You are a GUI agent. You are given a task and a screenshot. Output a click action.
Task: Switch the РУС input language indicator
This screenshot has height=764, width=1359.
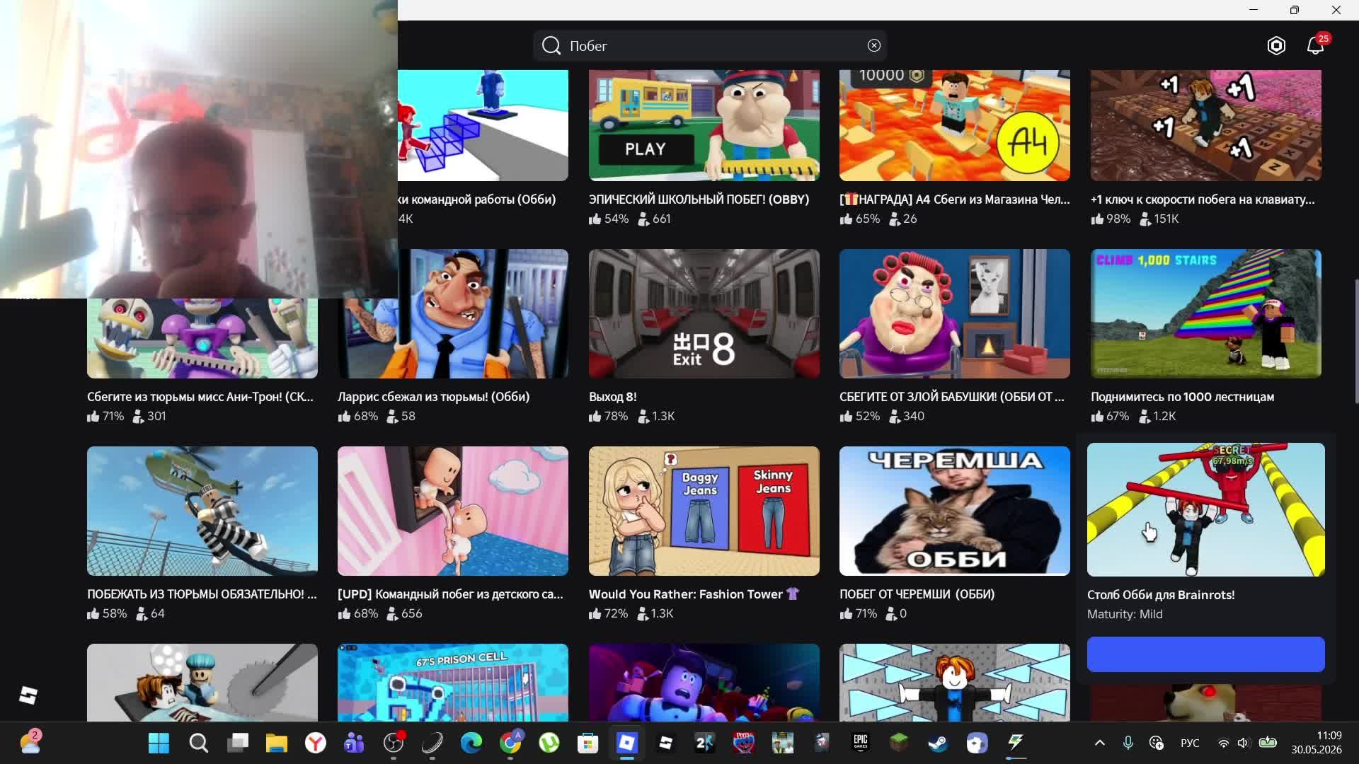[x=1190, y=743]
